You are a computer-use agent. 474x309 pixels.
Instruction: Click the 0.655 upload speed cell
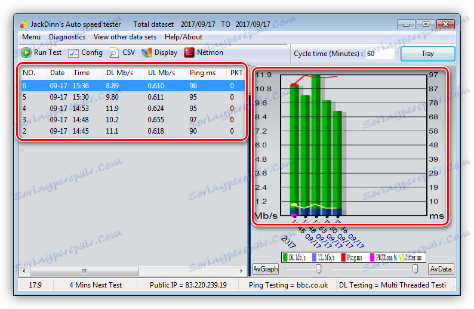(x=156, y=120)
